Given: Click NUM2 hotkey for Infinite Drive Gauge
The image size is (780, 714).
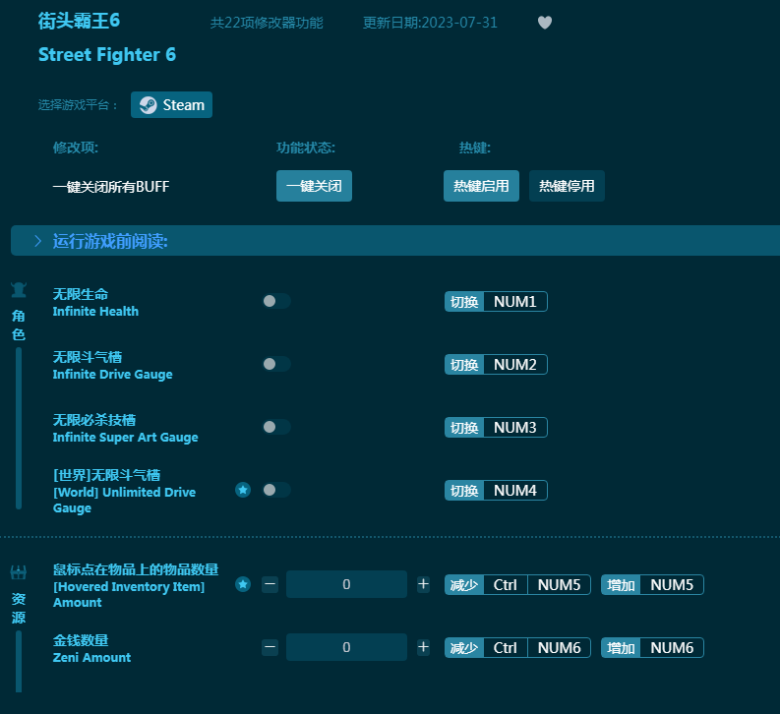Looking at the screenshot, I should 496,365.
